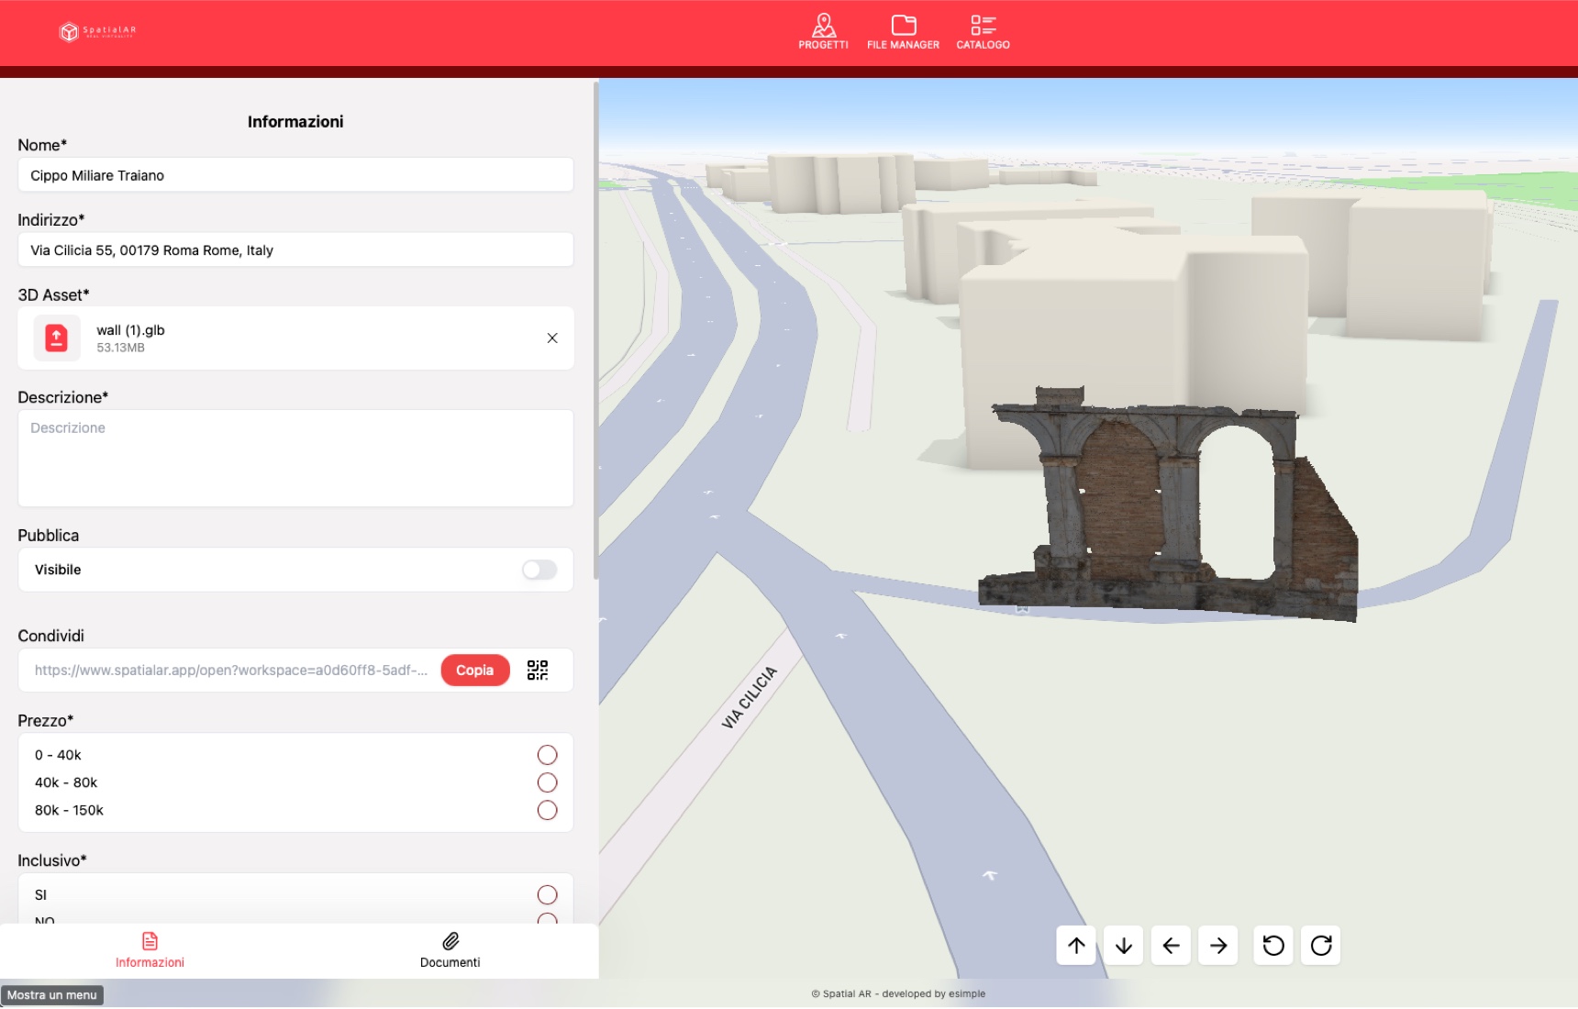The width and height of the screenshot is (1578, 1009).
Task: Remove the wall (1).glb asset
Action: [x=552, y=338]
